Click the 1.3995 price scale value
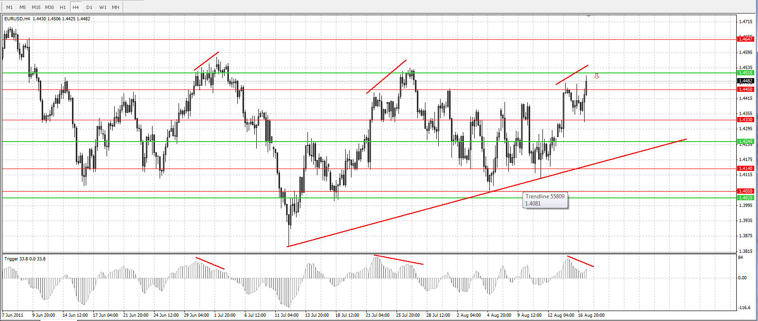The height and width of the screenshot is (321, 758). point(746,205)
